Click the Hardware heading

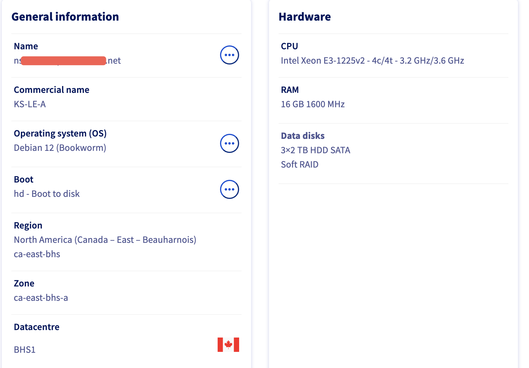(x=305, y=17)
